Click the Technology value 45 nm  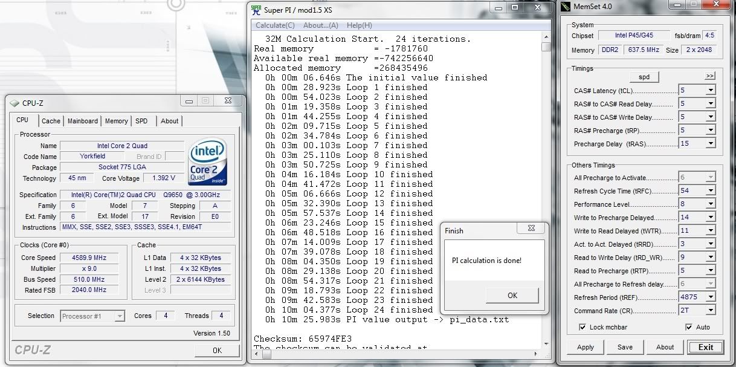[x=76, y=178]
